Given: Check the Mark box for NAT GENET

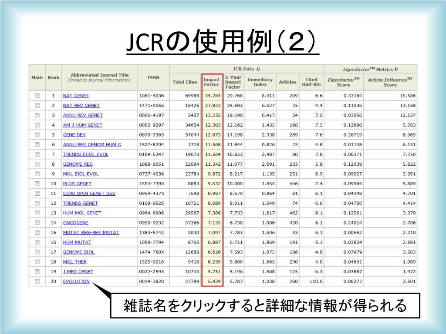Looking at the screenshot, I should pyautogui.click(x=37, y=96).
